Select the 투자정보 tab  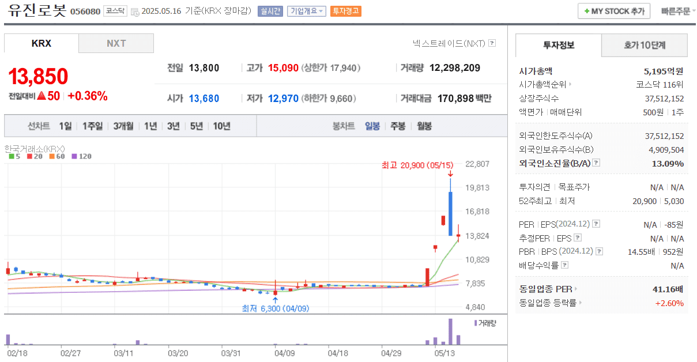[558, 45]
